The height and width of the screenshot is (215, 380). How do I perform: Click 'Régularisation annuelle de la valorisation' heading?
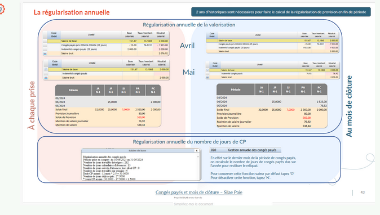click(x=189, y=25)
